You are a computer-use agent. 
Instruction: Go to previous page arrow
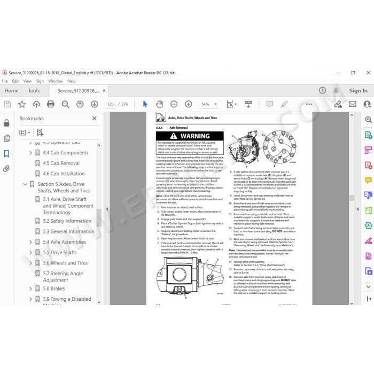pos(80,104)
